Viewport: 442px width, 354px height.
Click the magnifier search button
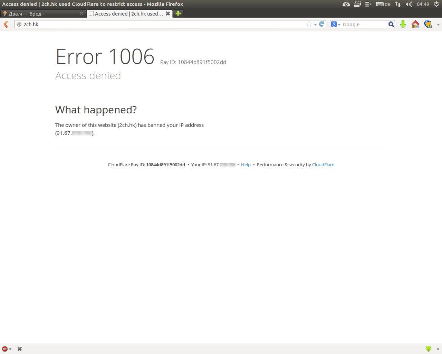[391, 24]
